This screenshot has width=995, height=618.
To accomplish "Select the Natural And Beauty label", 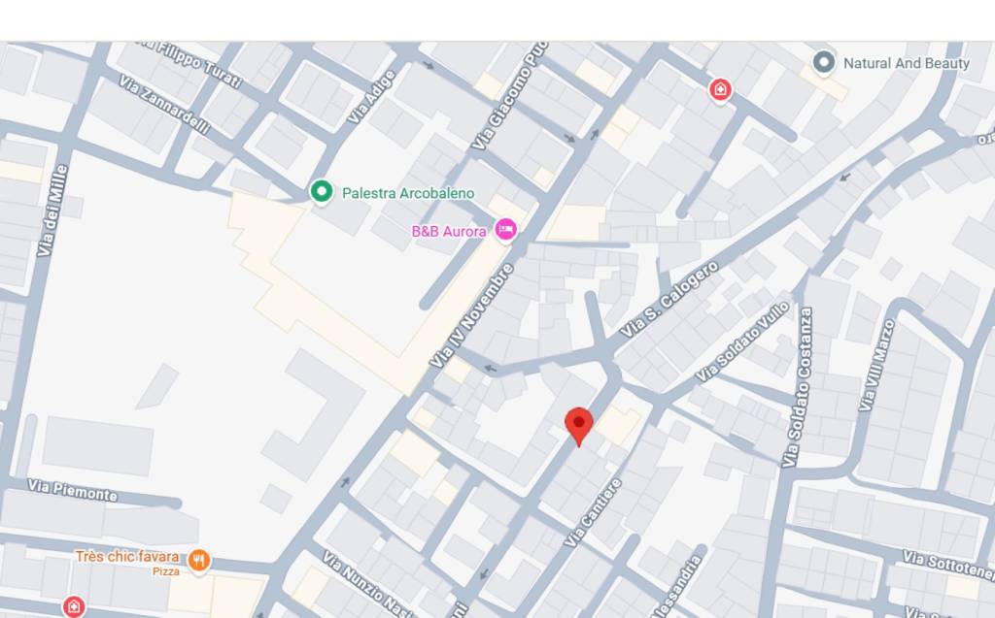I will (907, 63).
